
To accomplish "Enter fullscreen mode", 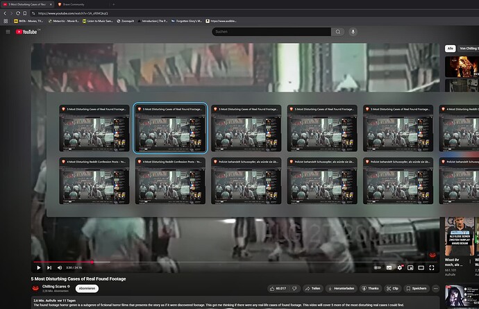I will click(432, 268).
